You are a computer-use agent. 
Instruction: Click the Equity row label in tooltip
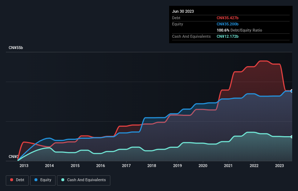point(177,24)
